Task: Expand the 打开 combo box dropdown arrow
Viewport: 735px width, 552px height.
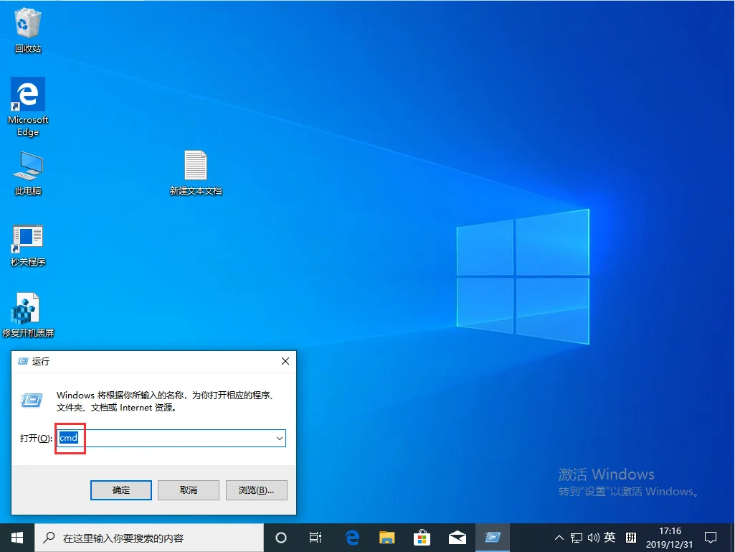Action: click(x=280, y=439)
